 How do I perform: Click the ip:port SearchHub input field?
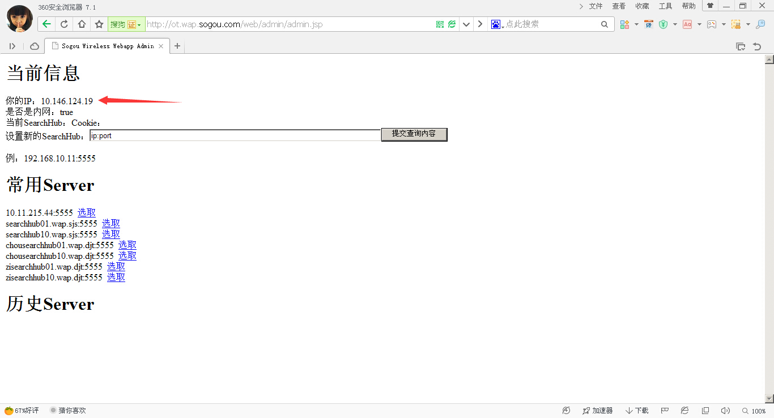(x=235, y=135)
